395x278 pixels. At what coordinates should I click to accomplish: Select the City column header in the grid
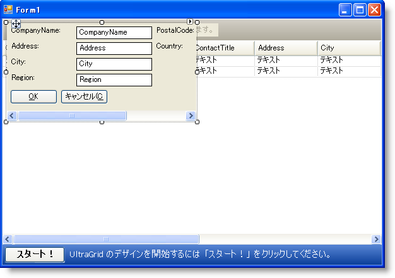click(x=348, y=48)
